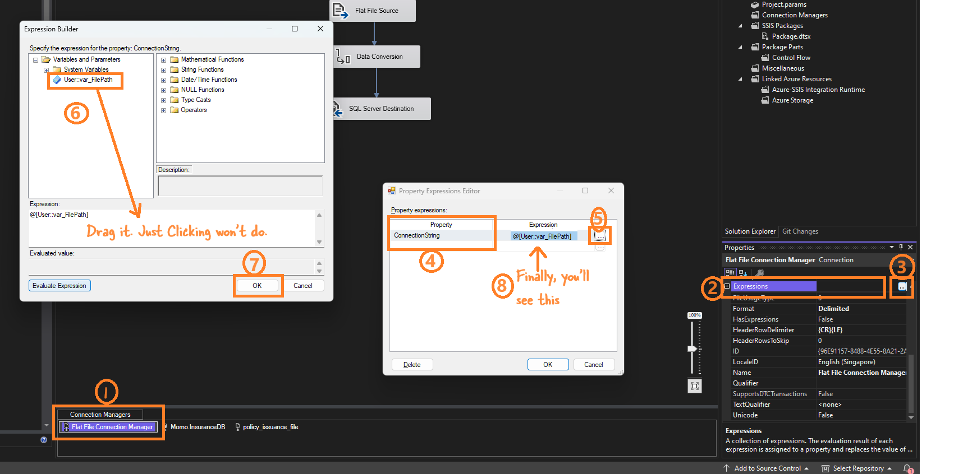Click the Evaluate Expression button
Screen dimensions: 954x474
(x=59, y=286)
